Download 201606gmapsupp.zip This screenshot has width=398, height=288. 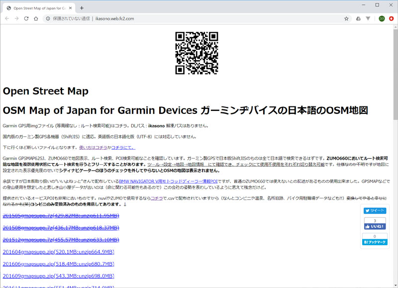pos(58,264)
